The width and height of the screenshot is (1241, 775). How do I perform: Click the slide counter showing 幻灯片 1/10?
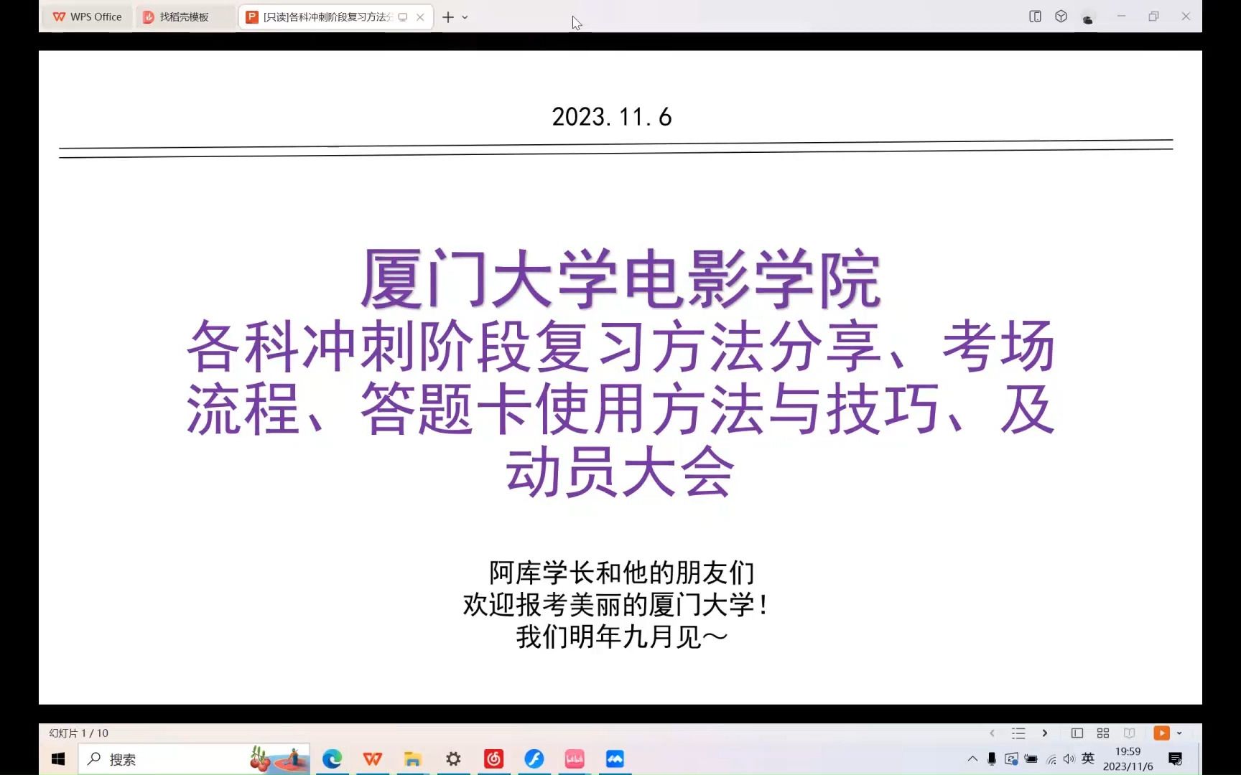78,733
